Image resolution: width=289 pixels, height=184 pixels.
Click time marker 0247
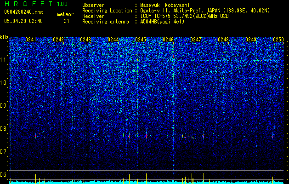[x=196, y=40]
